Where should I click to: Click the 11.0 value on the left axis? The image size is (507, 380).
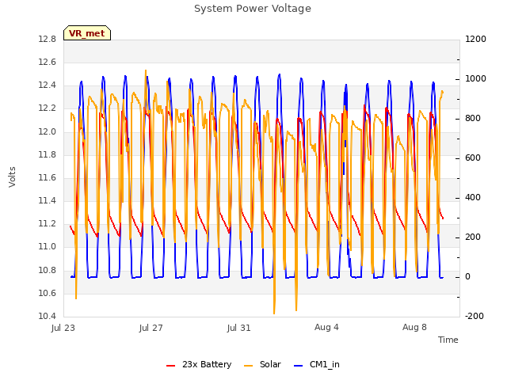click(48, 247)
